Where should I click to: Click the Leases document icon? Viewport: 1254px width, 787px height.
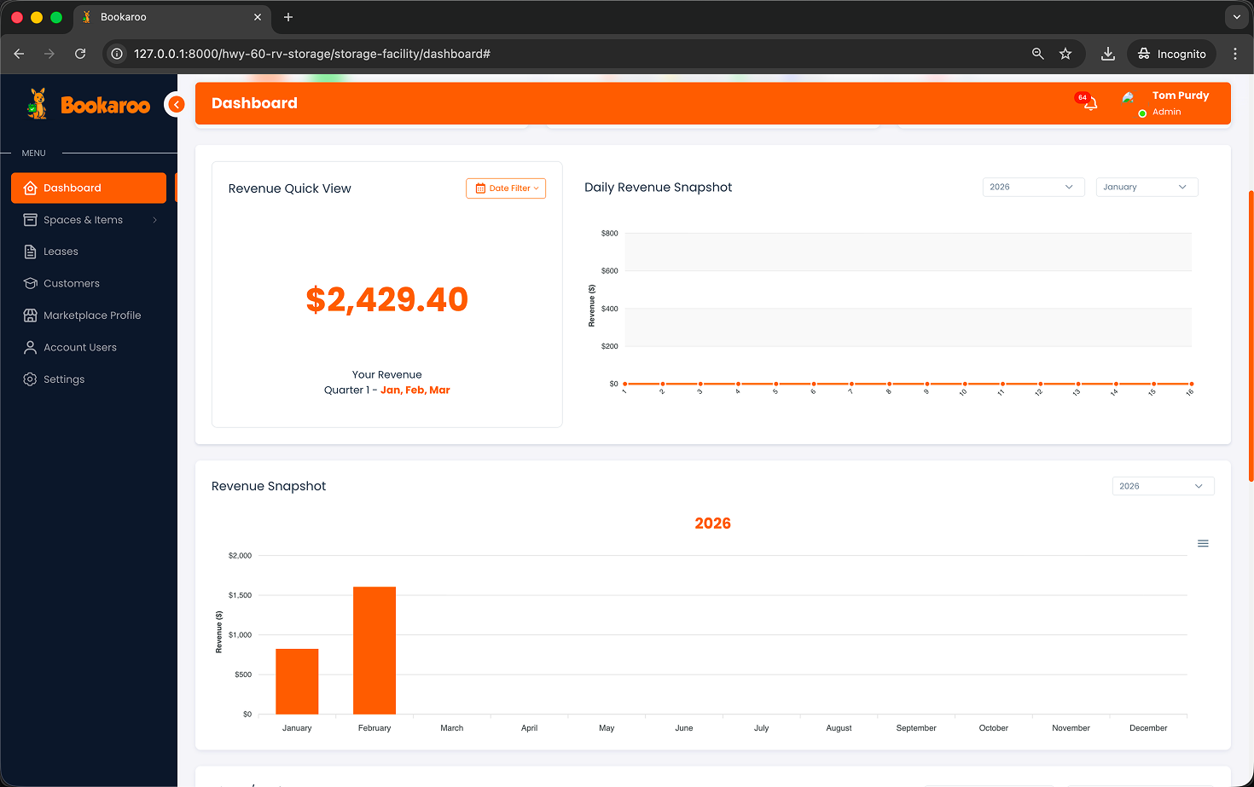31,251
